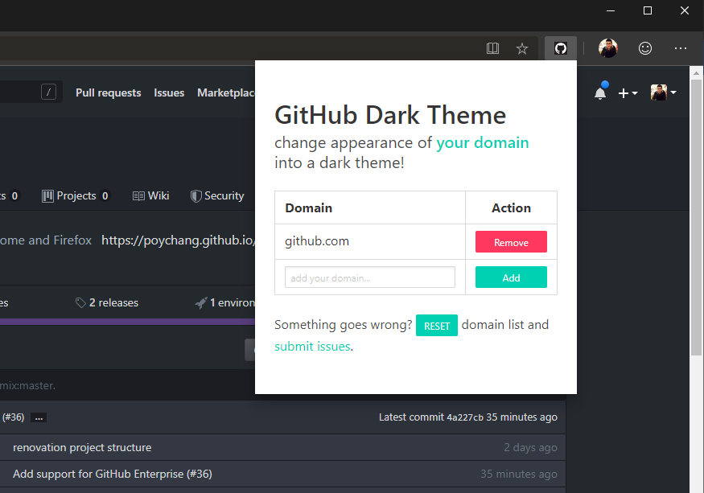
Task: Click the page vertical scrollbar thumb
Action: point(697,217)
